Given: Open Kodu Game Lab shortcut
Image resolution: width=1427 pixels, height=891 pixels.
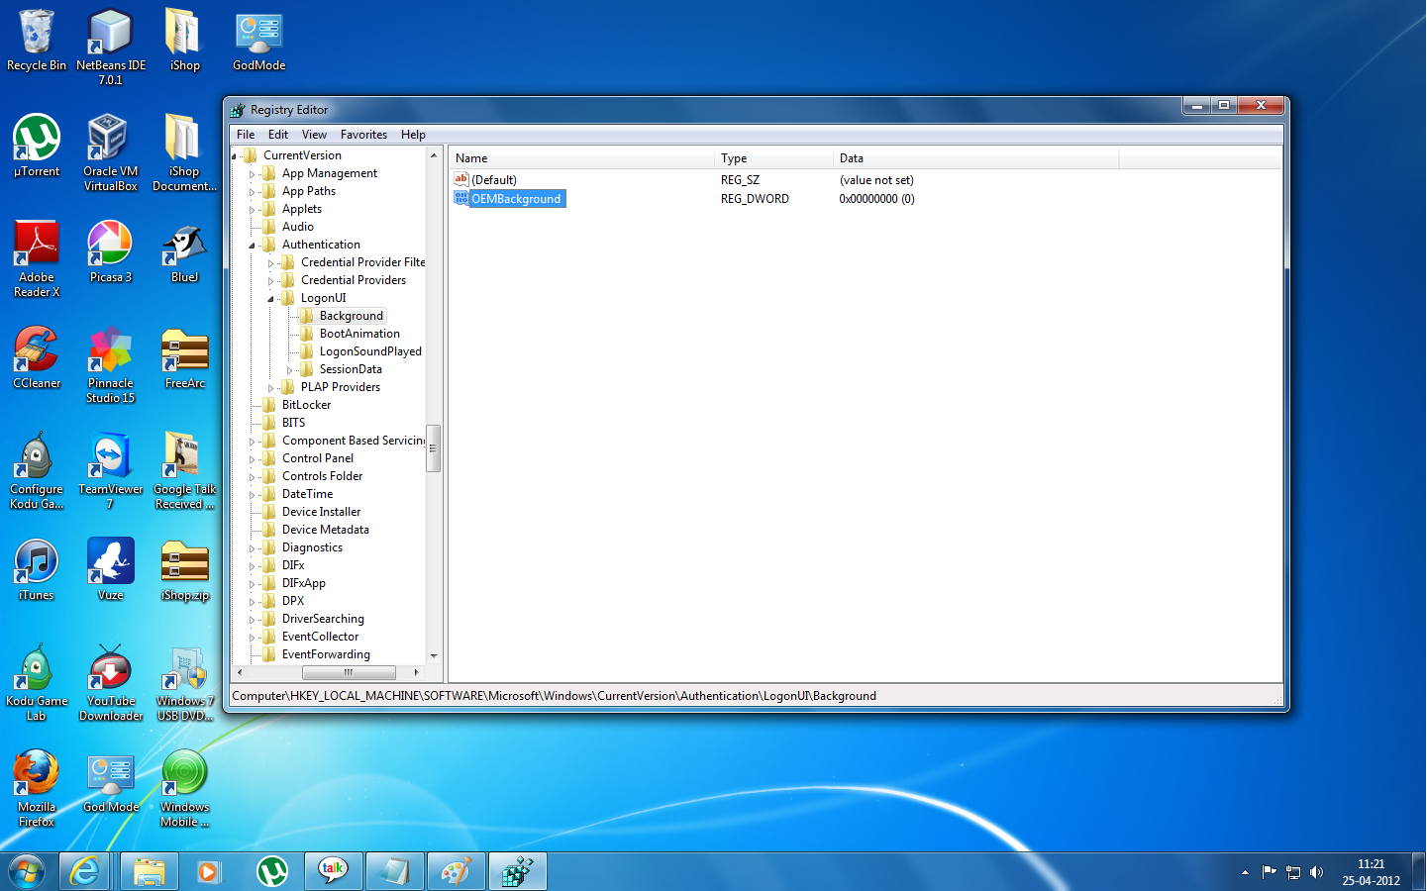Looking at the screenshot, I should coord(37,682).
